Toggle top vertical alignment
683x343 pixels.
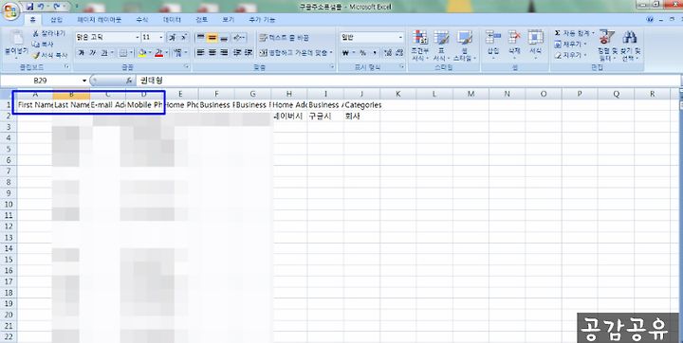pos(200,38)
